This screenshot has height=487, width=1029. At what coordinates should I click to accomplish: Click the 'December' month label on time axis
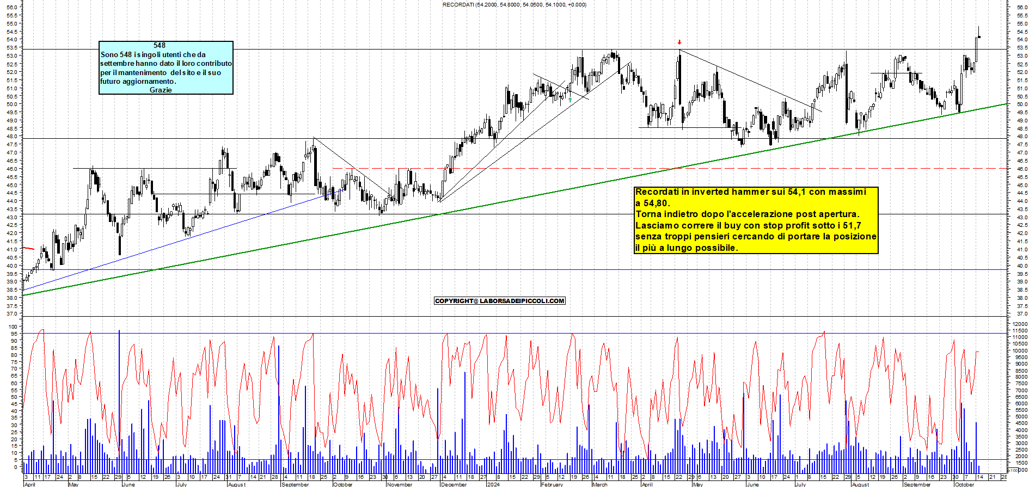tap(454, 484)
